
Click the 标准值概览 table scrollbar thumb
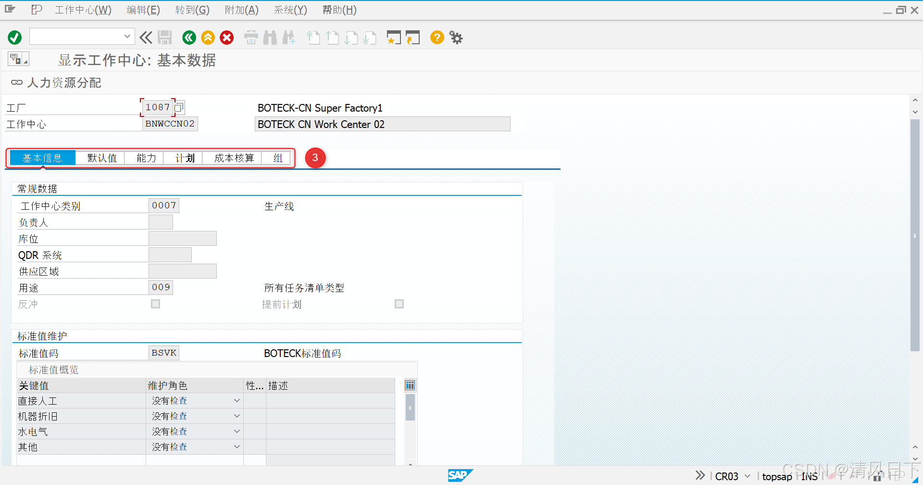pyautogui.click(x=410, y=407)
